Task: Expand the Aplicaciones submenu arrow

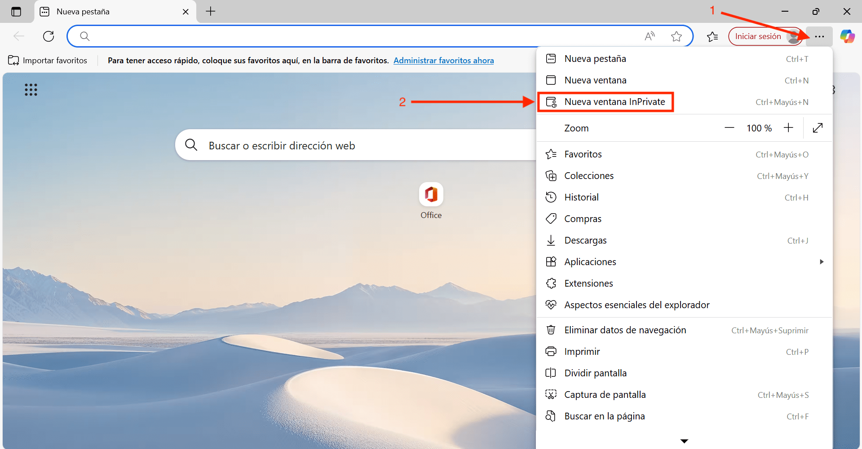Action: (x=822, y=262)
